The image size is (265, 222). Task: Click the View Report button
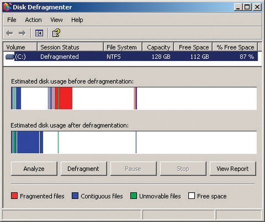[x=233, y=168]
